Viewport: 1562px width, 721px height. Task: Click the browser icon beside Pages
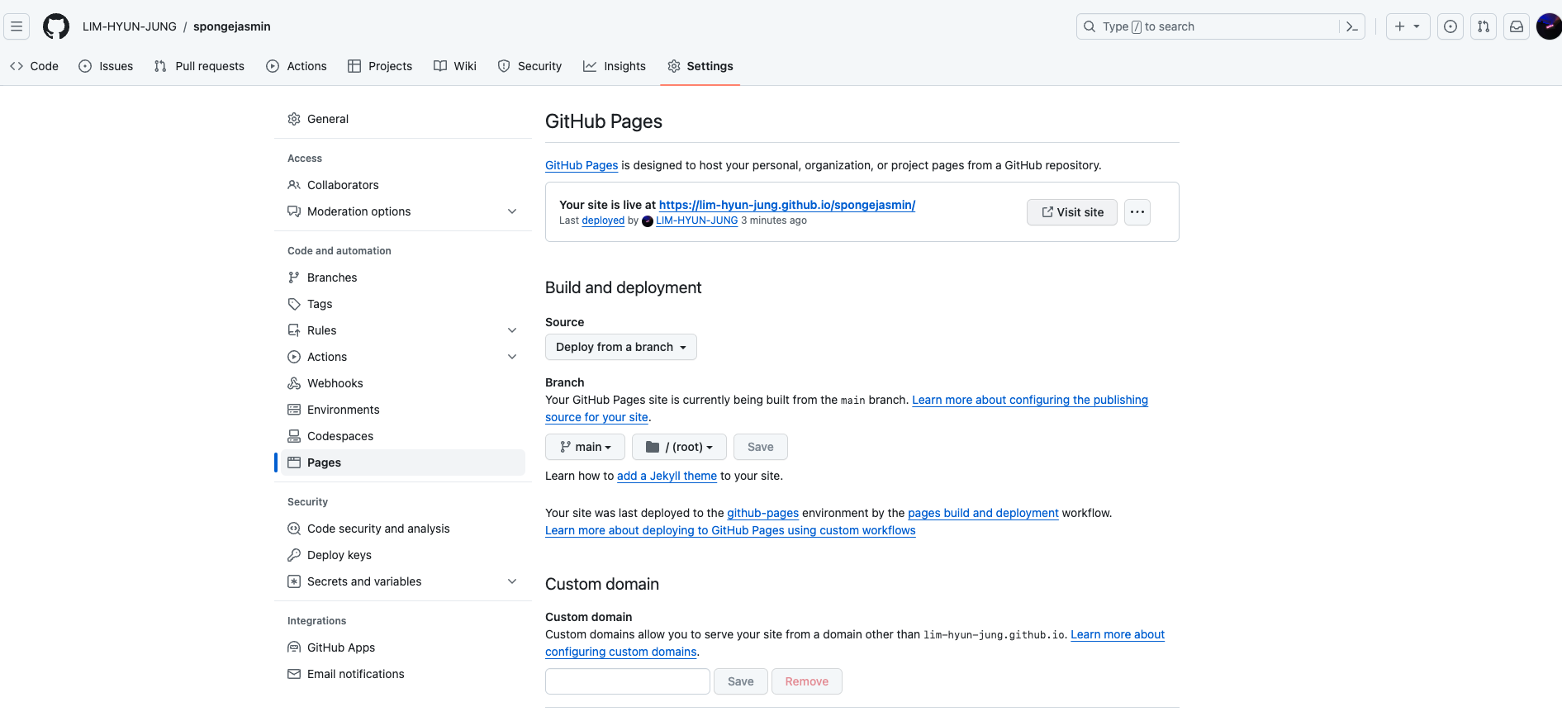pyautogui.click(x=294, y=462)
